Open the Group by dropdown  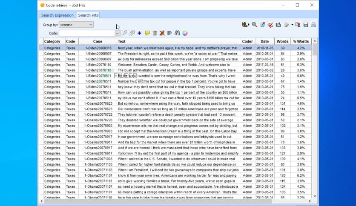(76, 25)
